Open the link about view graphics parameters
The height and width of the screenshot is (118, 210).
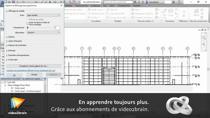tap(31, 70)
